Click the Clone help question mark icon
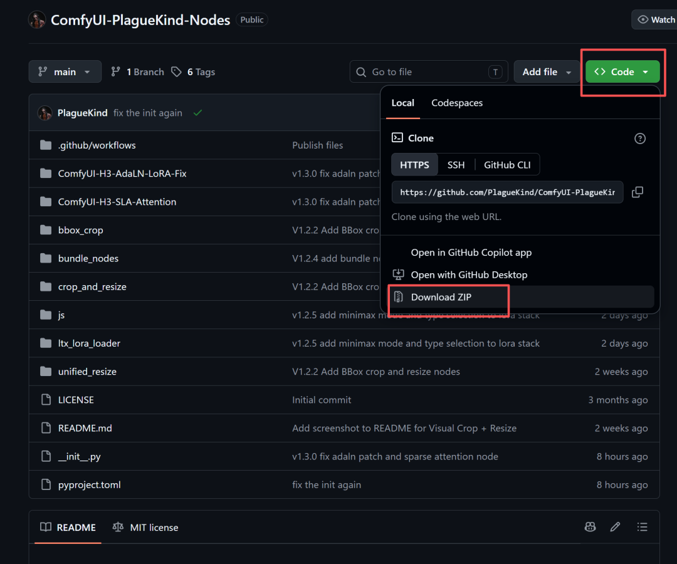This screenshot has height=564, width=677. click(639, 138)
